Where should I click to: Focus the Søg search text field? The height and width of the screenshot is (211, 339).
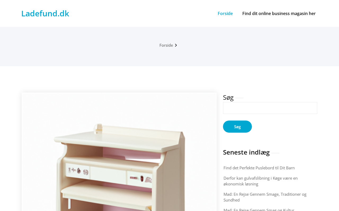click(270, 108)
